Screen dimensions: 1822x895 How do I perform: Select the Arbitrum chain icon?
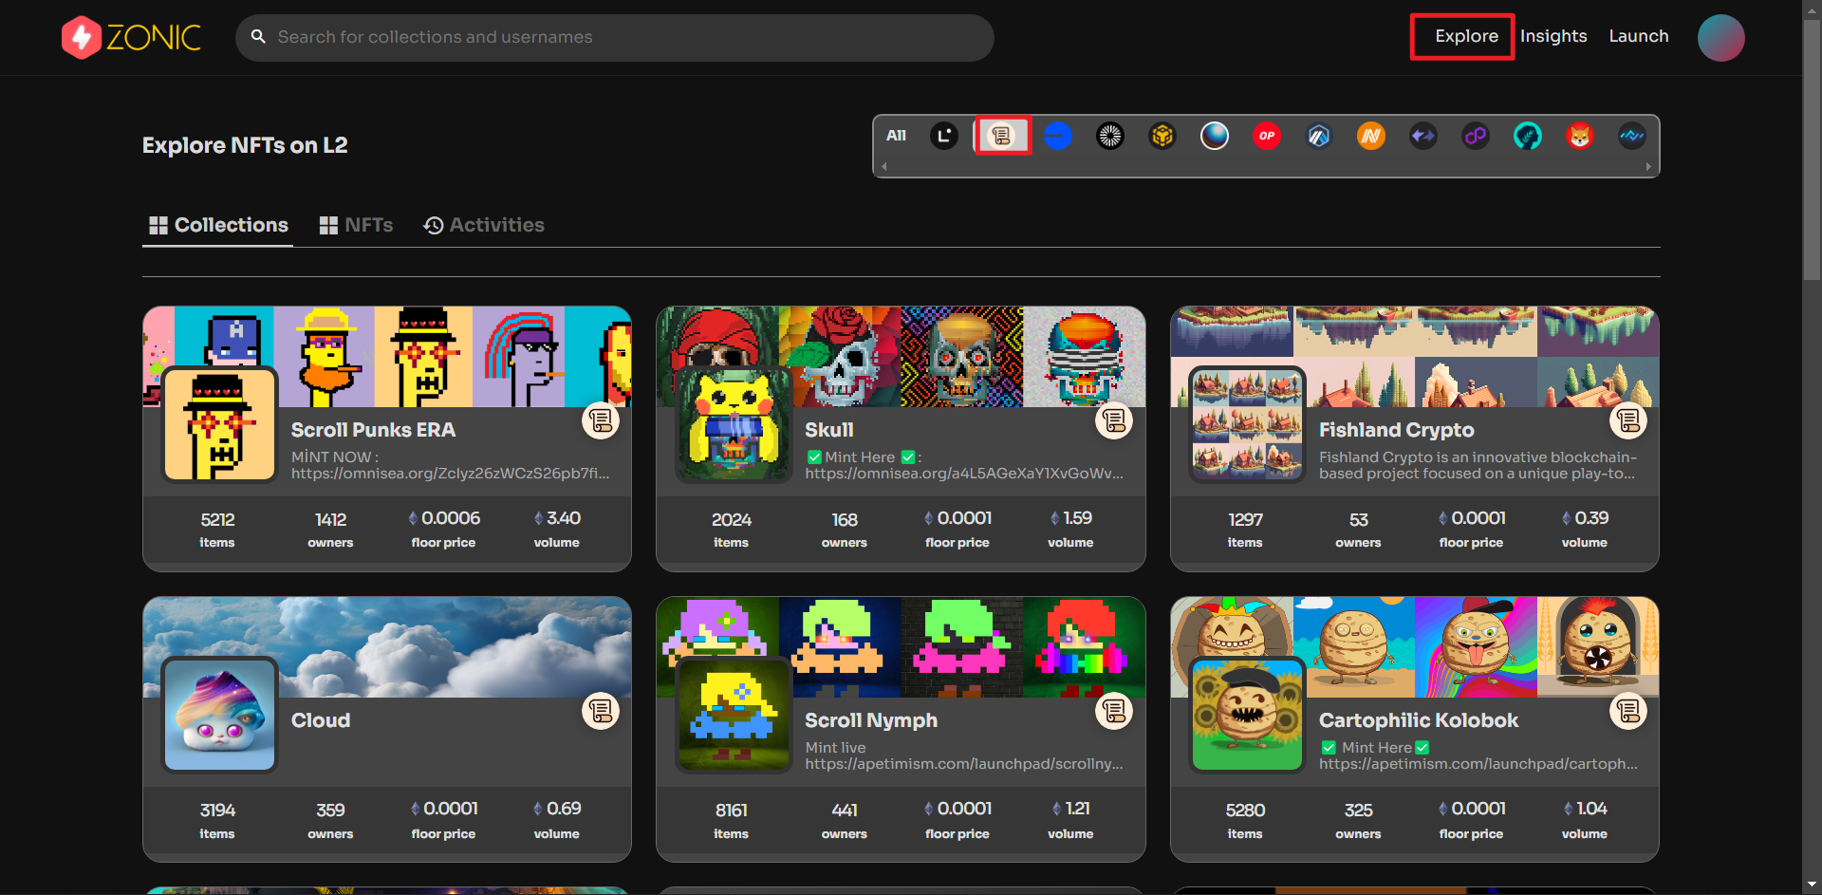click(x=1319, y=136)
